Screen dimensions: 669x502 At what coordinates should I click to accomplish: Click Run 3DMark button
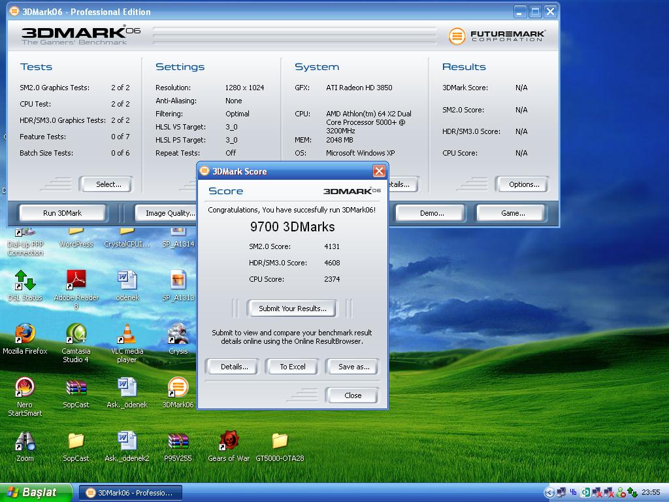[x=62, y=213]
